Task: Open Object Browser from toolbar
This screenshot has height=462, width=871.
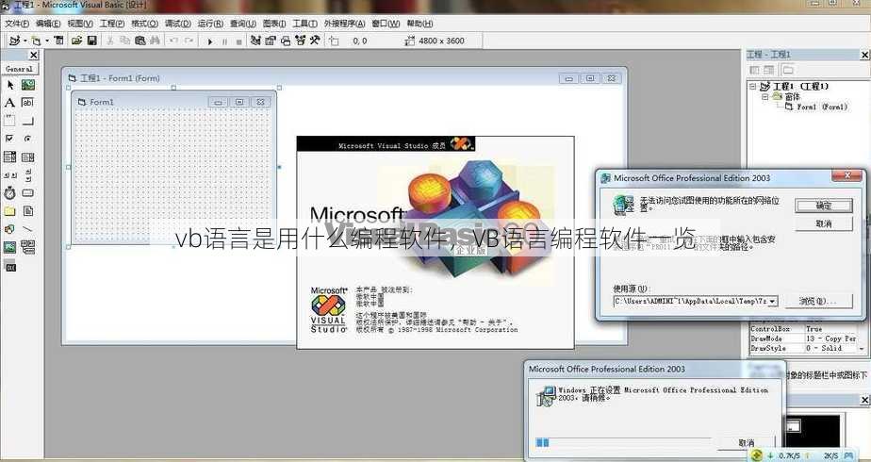Action: pos(301,41)
